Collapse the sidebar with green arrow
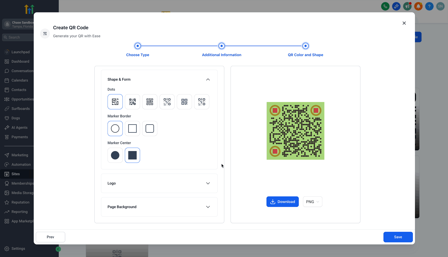Image resolution: width=448 pixels, height=257 pixels. click(58, 249)
